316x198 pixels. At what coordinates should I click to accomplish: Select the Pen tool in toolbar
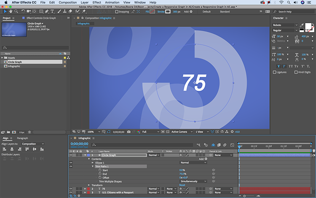(x=46, y=12)
